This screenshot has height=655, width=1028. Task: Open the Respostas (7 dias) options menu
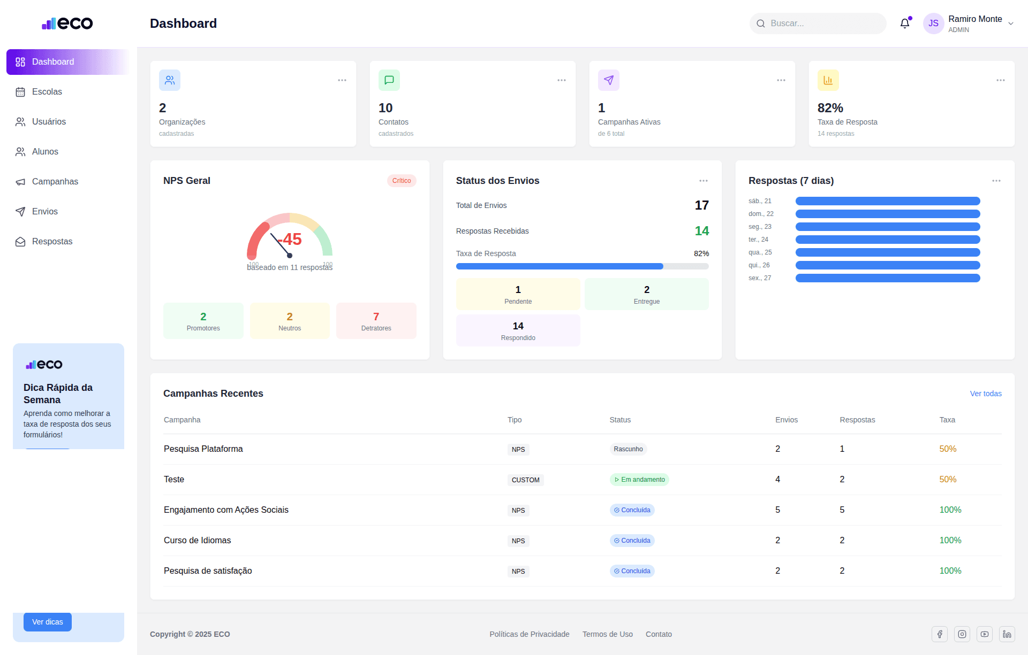coord(996,181)
